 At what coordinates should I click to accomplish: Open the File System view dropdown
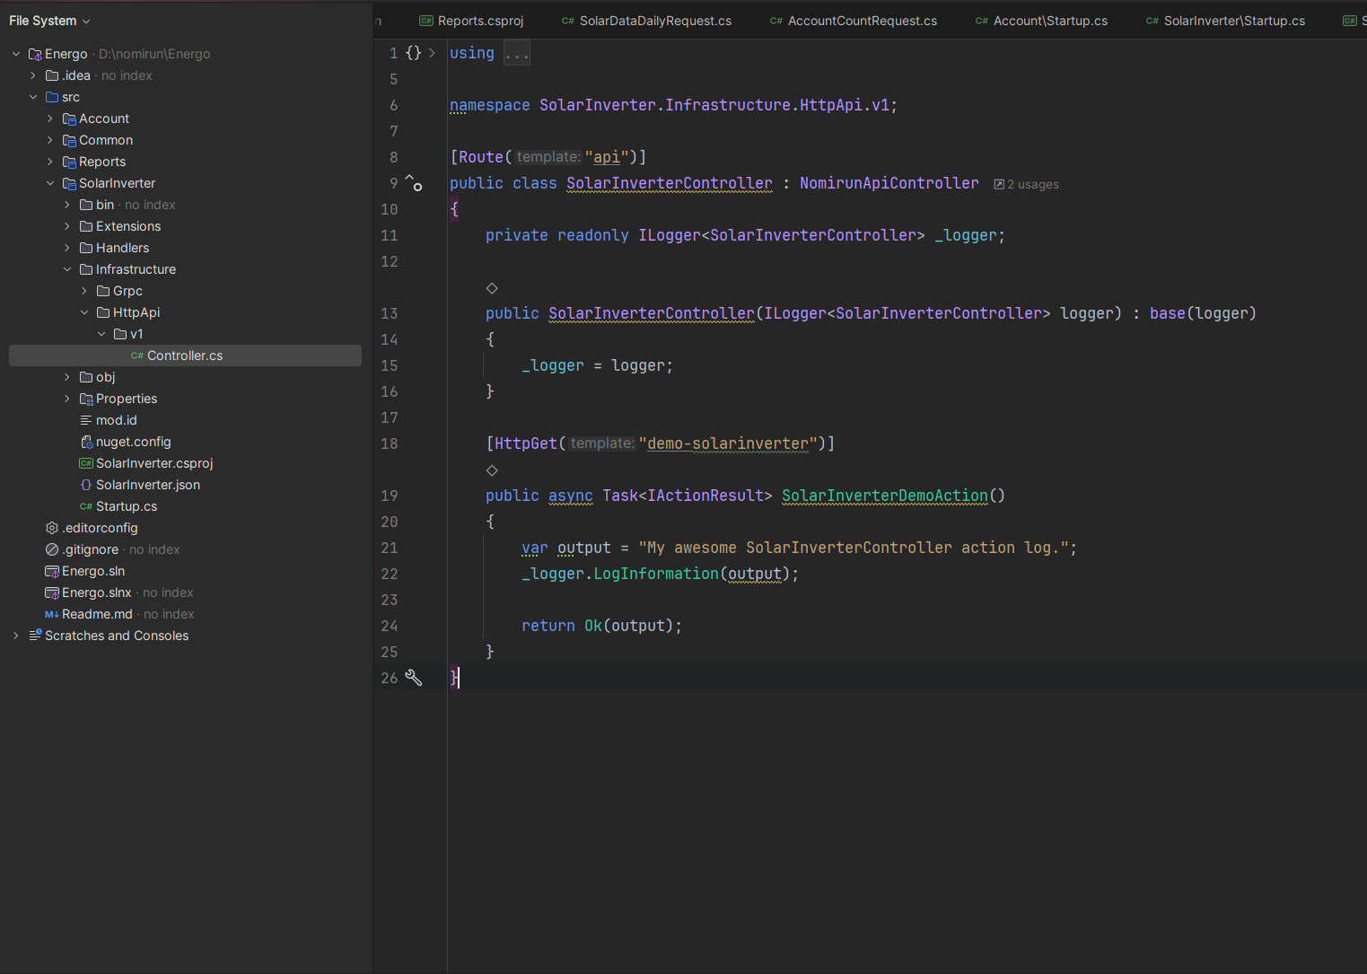(50, 21)
